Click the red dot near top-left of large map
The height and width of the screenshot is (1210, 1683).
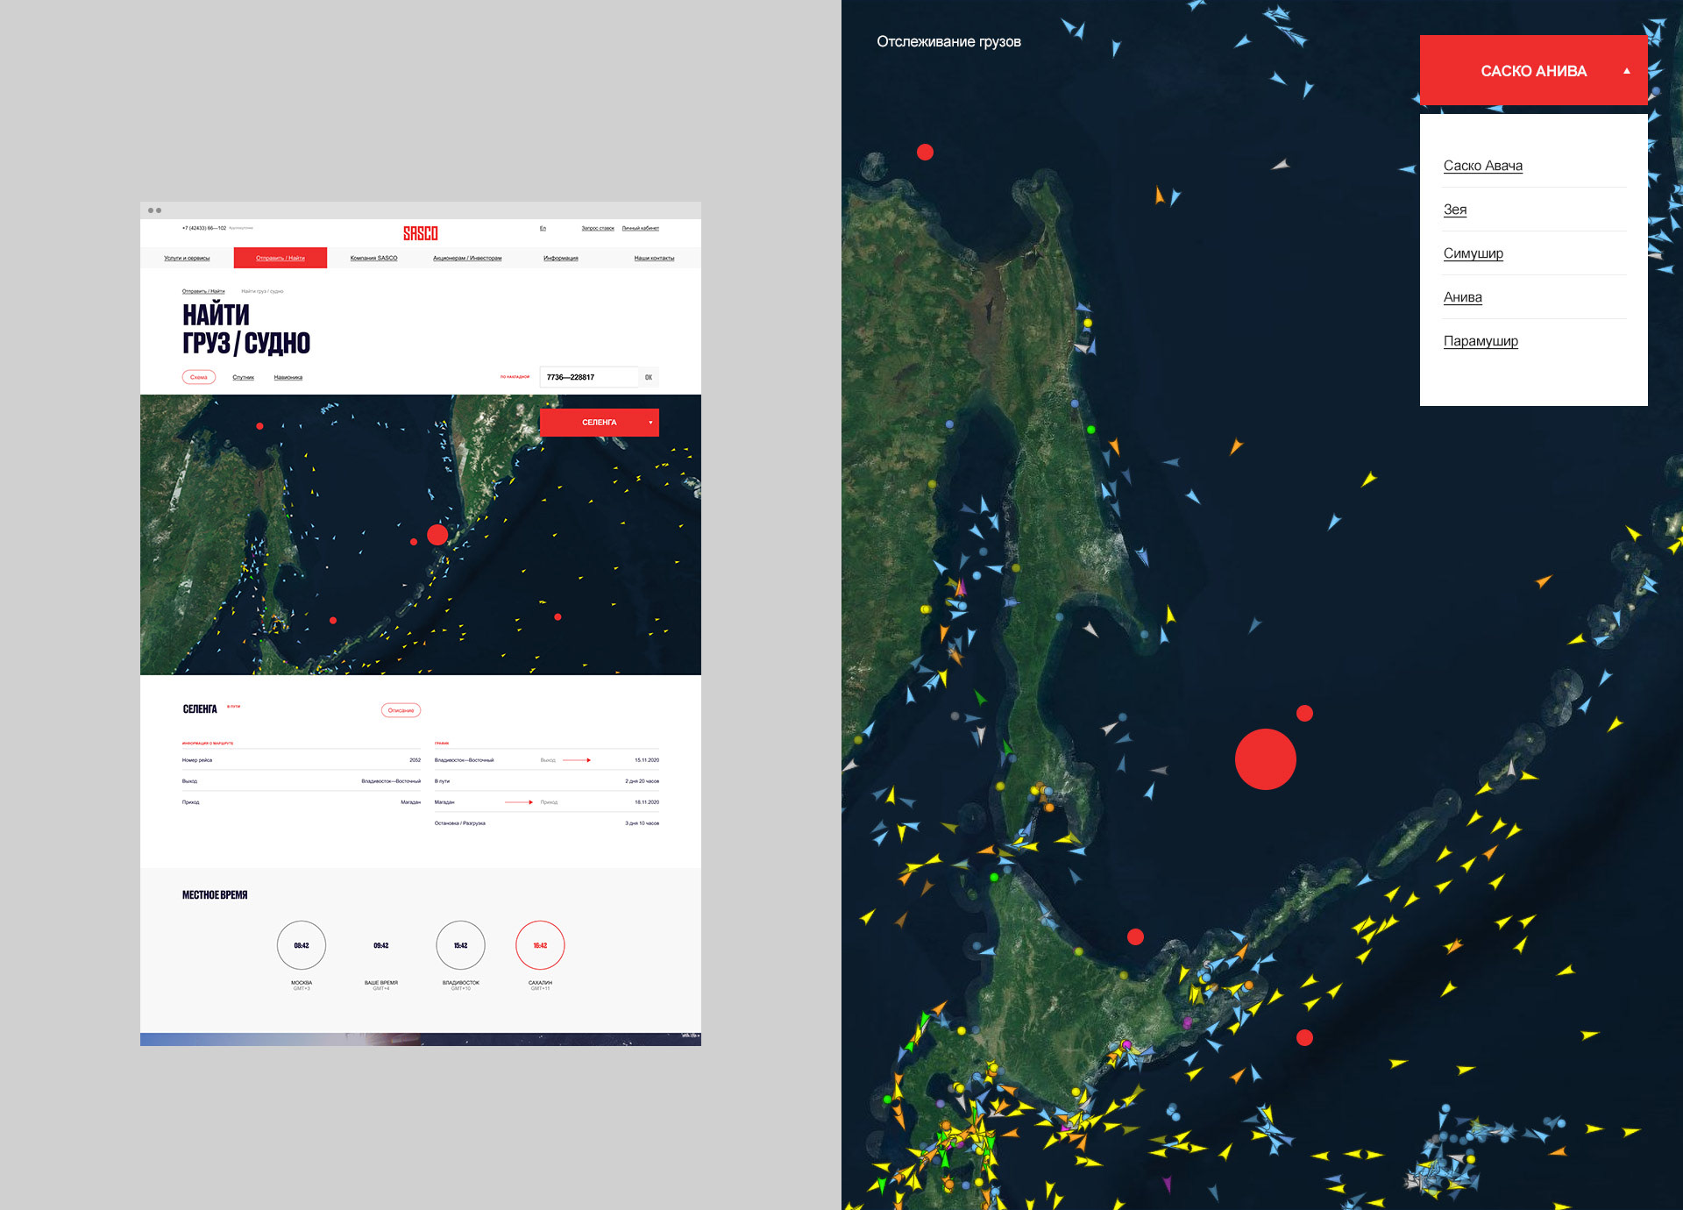pyautogui.click(x=925, y=152)
